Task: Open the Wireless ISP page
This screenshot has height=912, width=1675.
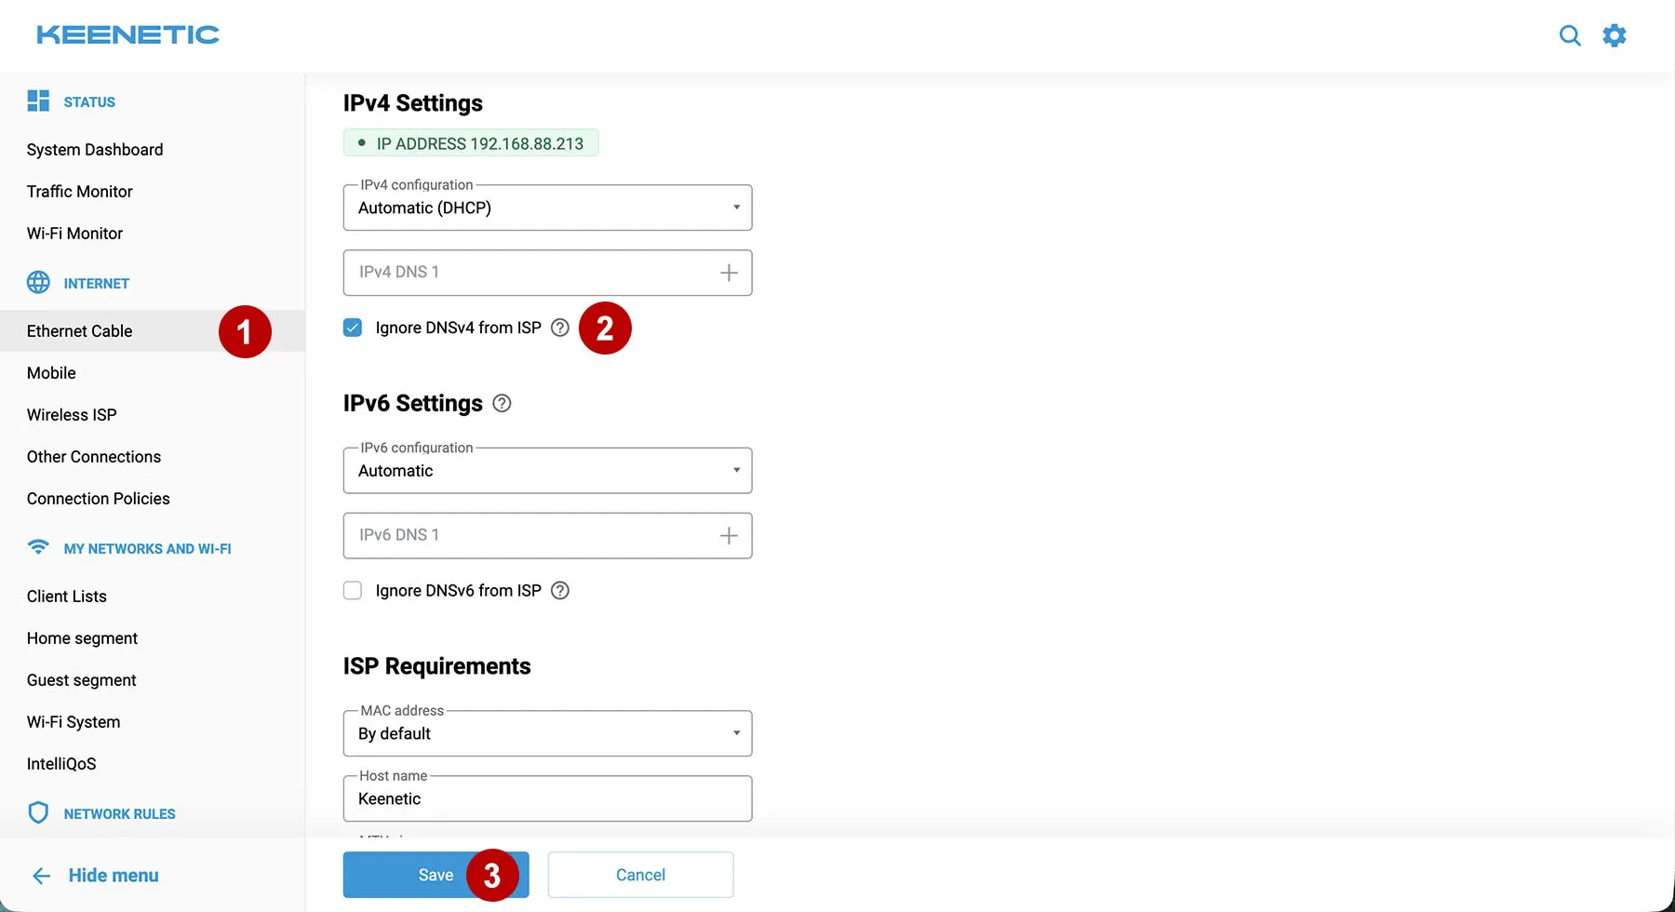Action: pyautogui.click(x=72, y=414)
